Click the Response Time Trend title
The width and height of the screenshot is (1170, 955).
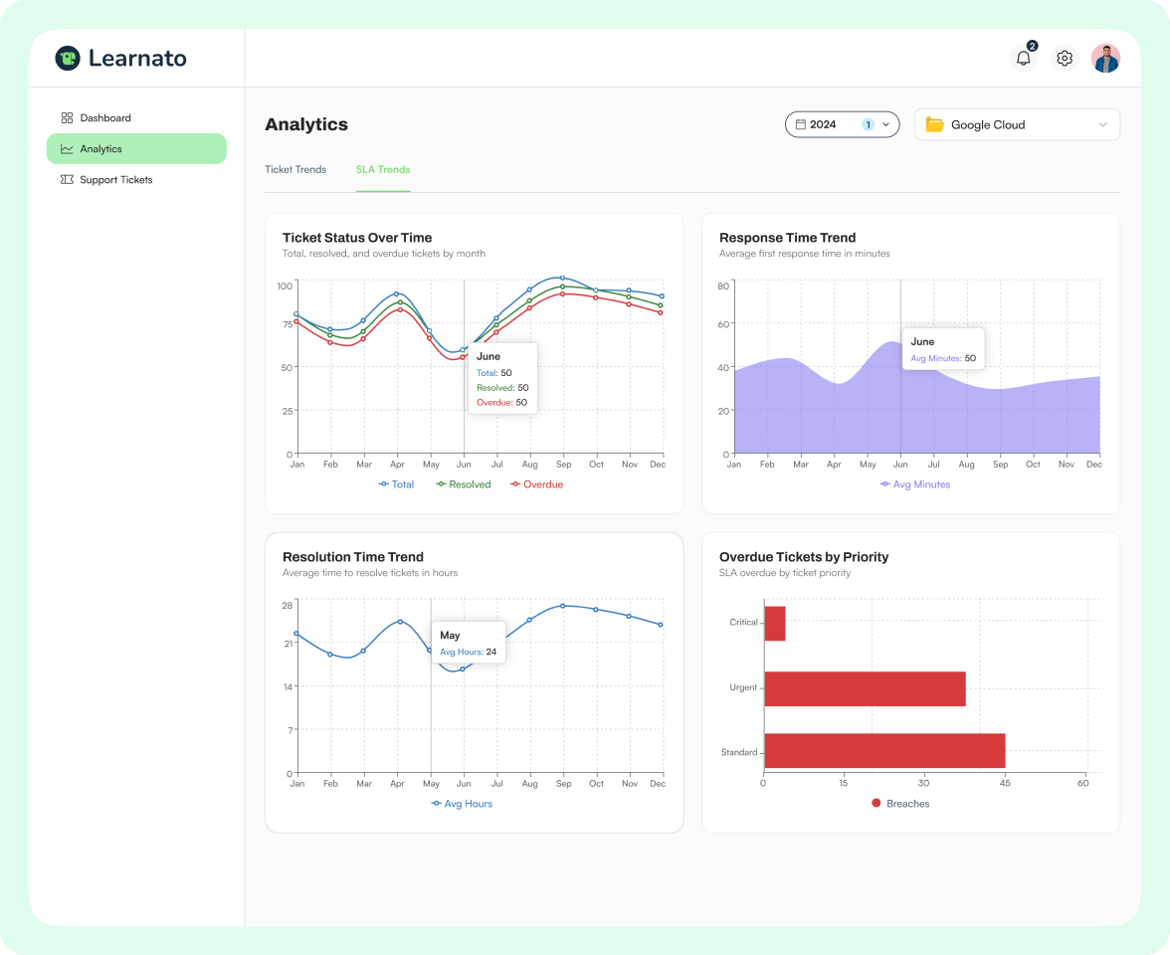pyautogui.click(x=787, y=238)
